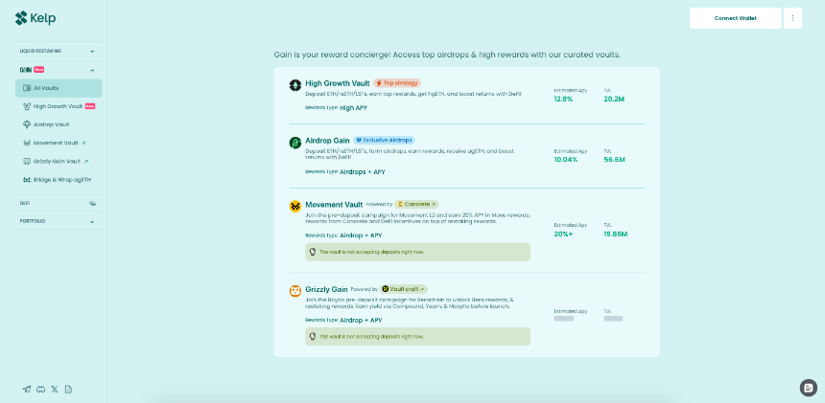Open the Movement Vault card title
This screenshot has height=403, width=825.
coord(334,205)
